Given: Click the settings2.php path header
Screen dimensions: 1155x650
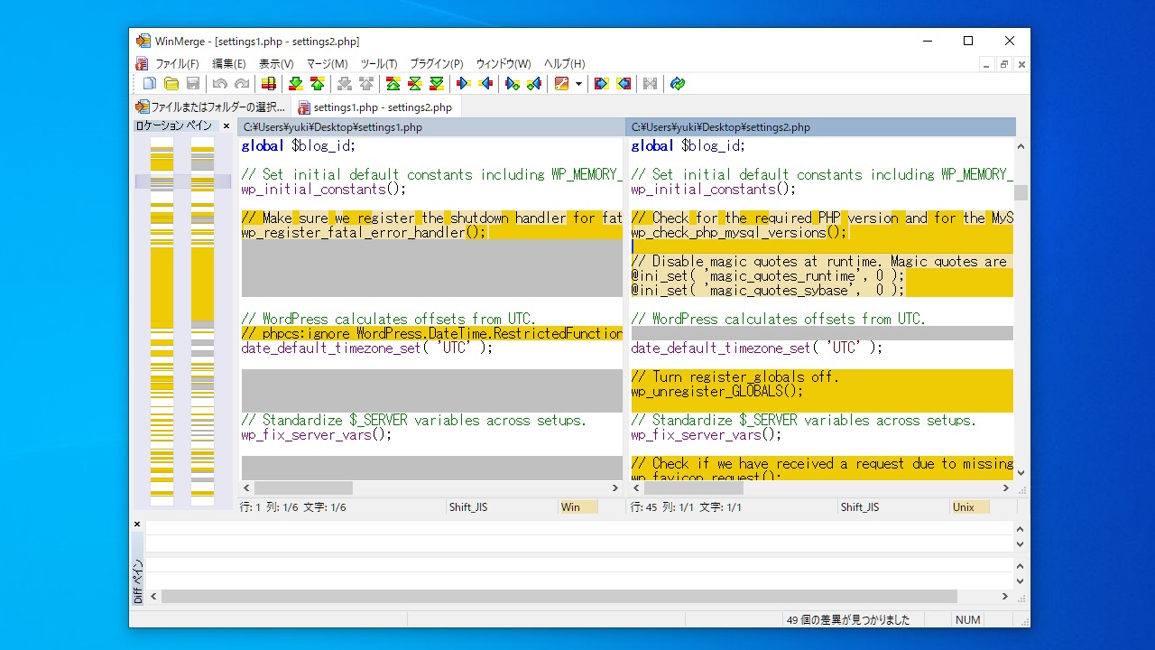Looking at the screenshot, I should 820,127.
